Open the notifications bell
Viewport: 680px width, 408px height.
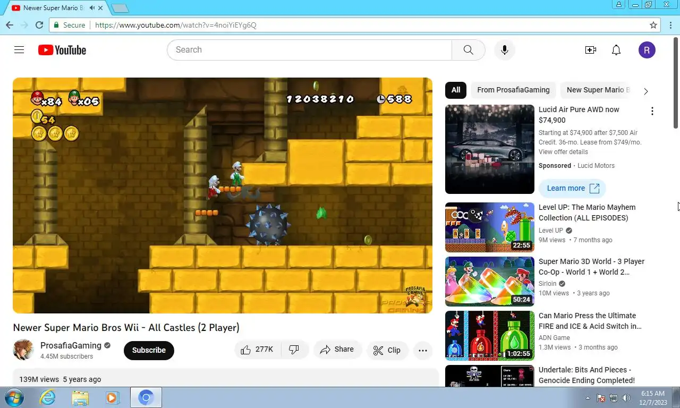click(616, 50)
